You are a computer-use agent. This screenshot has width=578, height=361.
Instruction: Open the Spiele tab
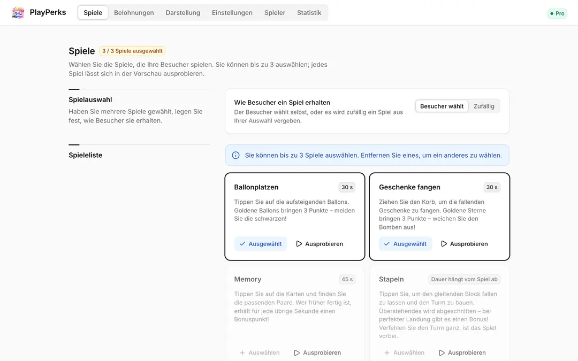coord(93,12)
